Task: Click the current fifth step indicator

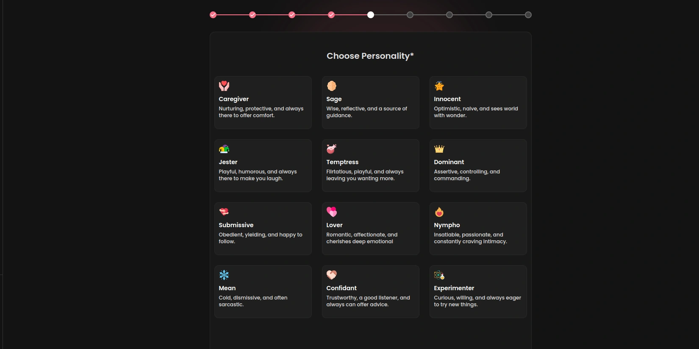Action: 371,15
